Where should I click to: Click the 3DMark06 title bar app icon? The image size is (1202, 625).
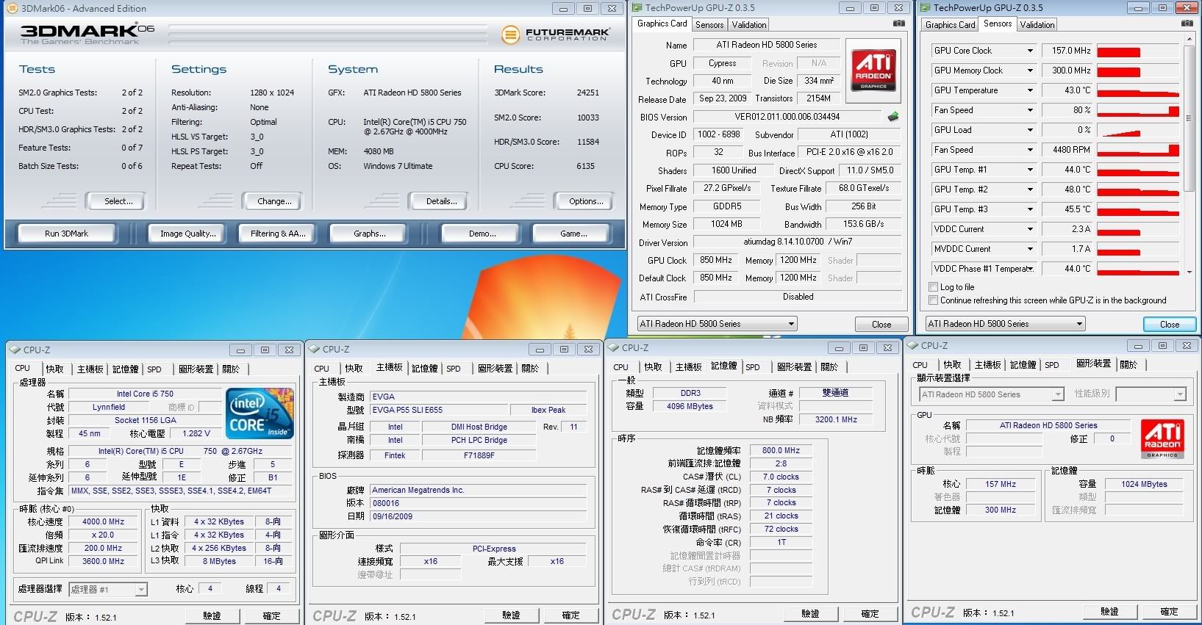pos(12,9)
